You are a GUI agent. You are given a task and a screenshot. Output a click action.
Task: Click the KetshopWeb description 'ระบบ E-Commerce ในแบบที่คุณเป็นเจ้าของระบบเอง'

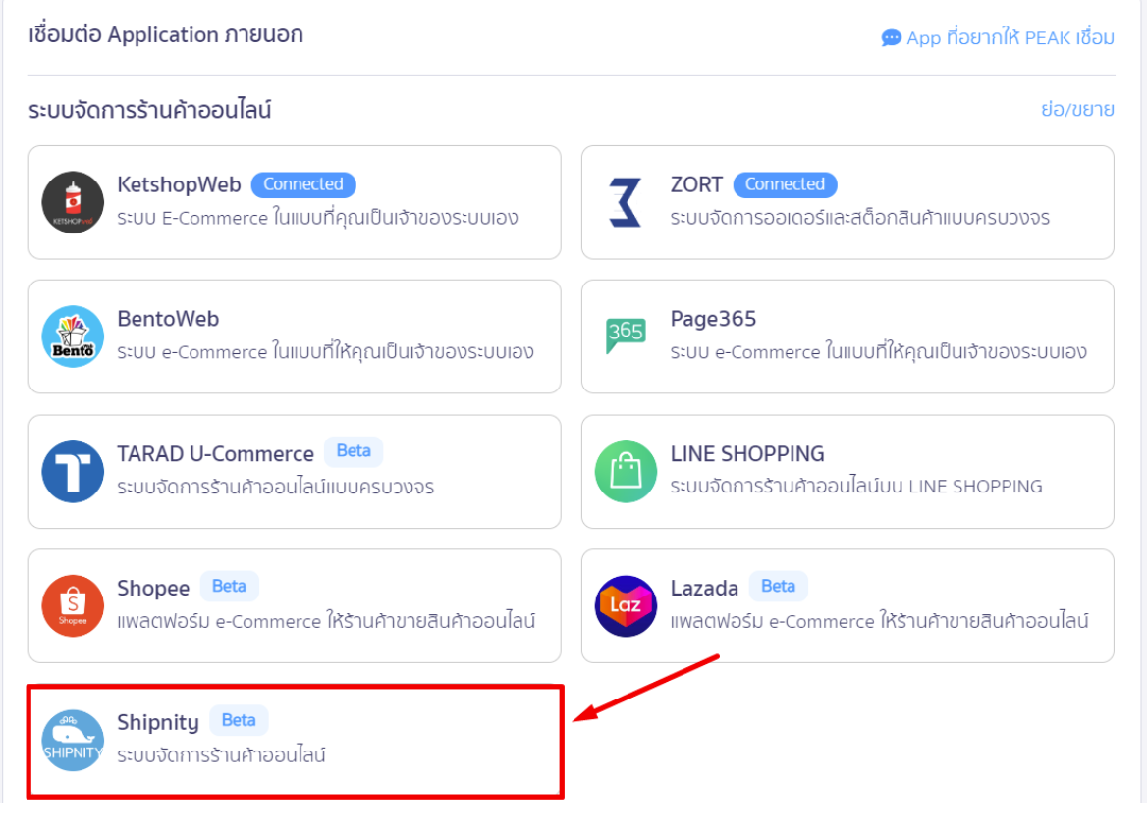coord(317,218)
